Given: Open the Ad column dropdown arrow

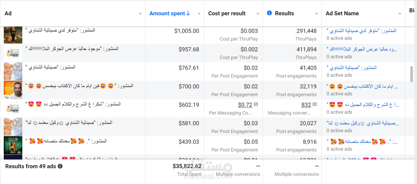Looking at the screenshot, I should tap(140, 14).
